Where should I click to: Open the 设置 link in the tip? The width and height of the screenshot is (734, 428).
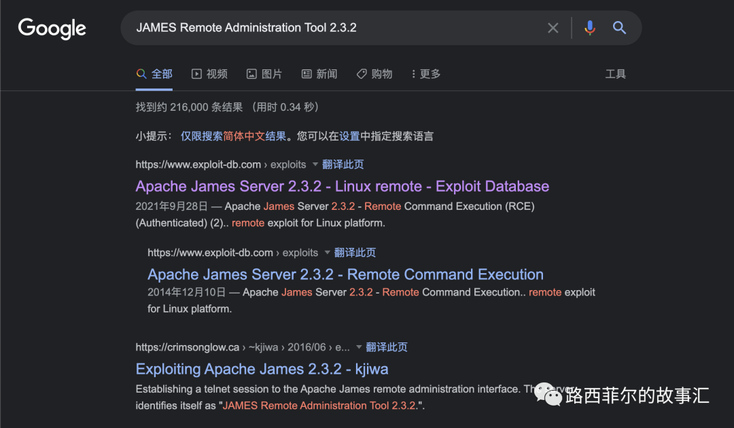coord(350,136)
